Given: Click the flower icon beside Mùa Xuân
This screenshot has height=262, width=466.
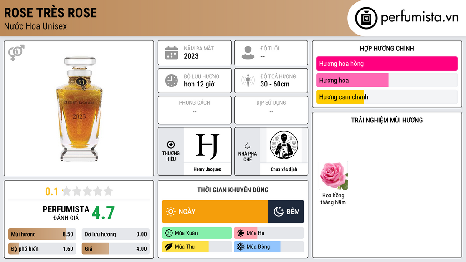Looking at the screenshot, I should pyautogui.click(x=169, y=233).
